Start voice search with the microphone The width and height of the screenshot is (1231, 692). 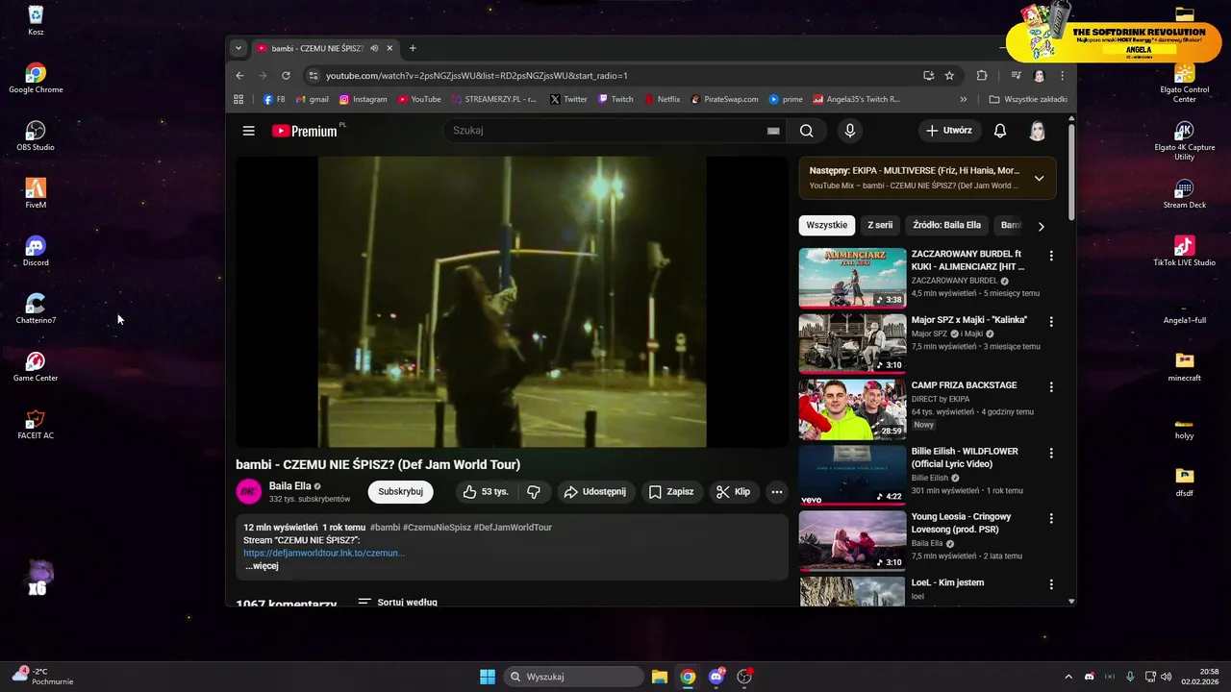(x=849, y=131)
